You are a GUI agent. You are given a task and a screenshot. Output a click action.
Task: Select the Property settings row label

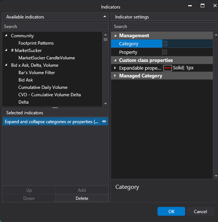128,52
